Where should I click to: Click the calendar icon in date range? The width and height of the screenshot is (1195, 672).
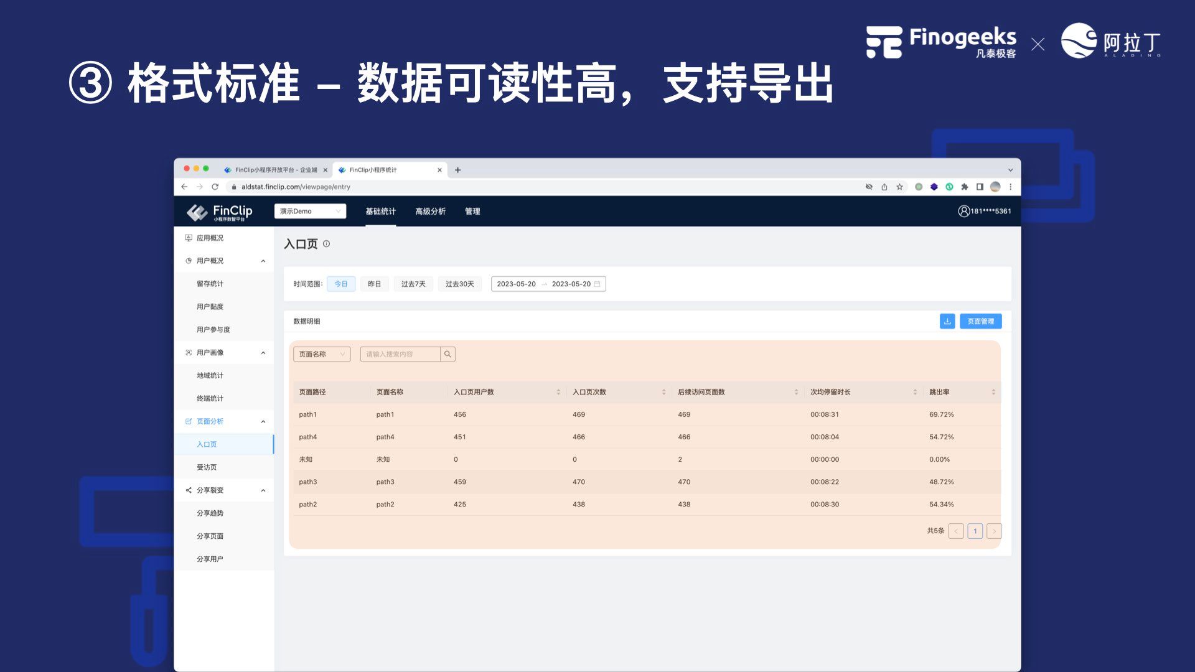tap(597, 284)
